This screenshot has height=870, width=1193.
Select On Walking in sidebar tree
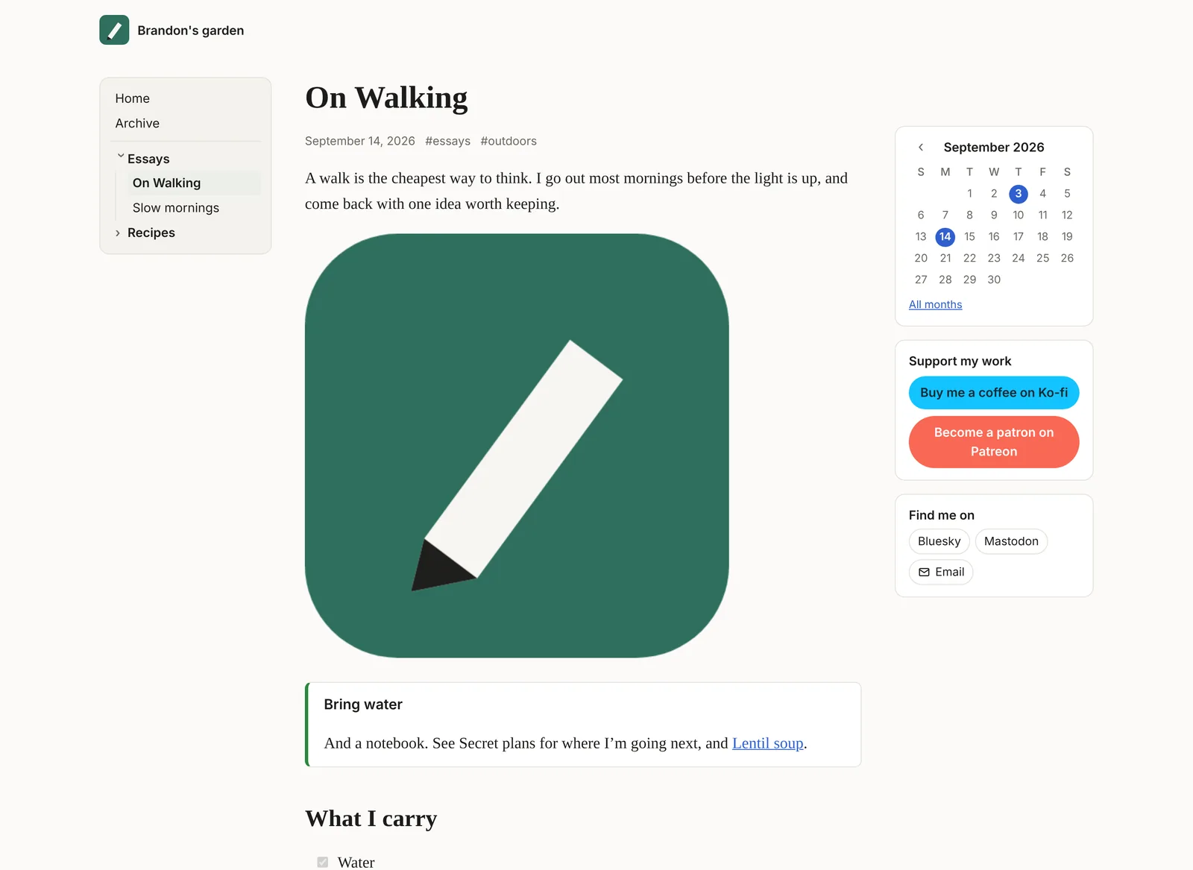click(194, 183)
